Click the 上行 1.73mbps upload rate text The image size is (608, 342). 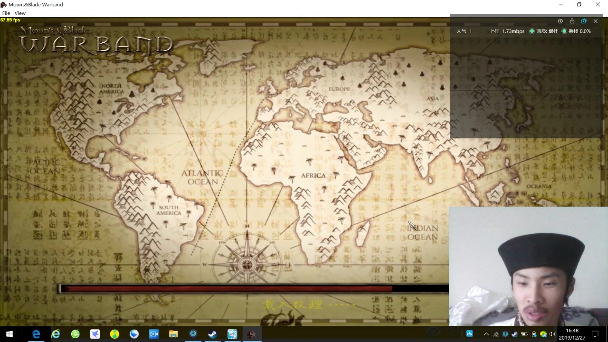507,31
